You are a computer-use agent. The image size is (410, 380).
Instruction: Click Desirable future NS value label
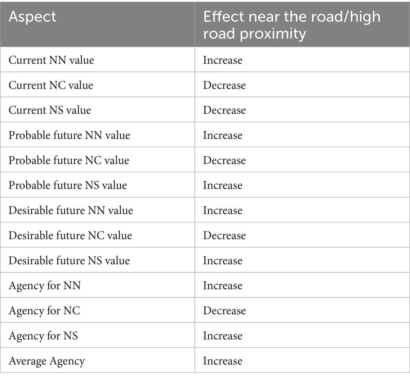point(69,260)
